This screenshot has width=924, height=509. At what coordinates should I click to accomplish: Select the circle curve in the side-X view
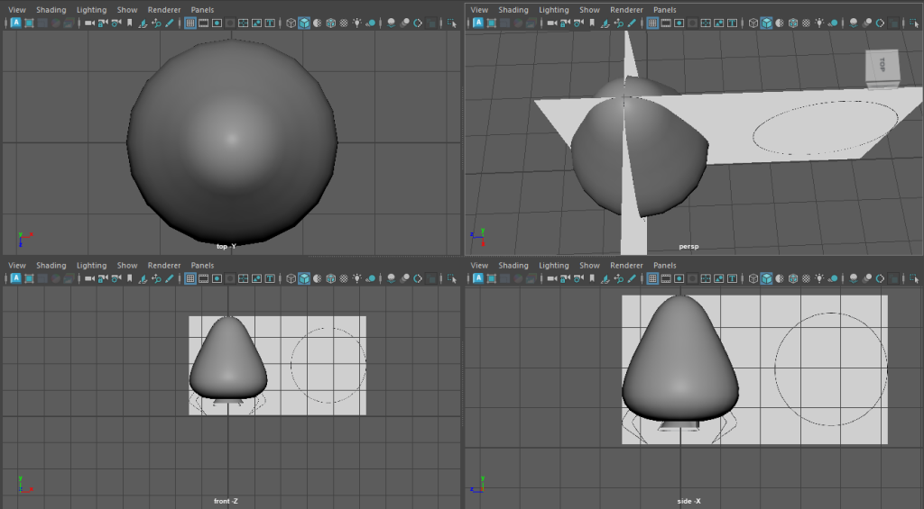pos(775,369)
